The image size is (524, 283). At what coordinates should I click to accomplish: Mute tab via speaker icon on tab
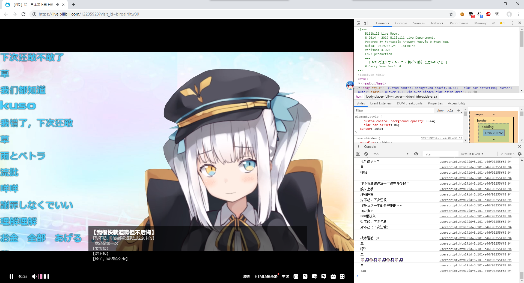pyautogui.click(x=57, y=5)
